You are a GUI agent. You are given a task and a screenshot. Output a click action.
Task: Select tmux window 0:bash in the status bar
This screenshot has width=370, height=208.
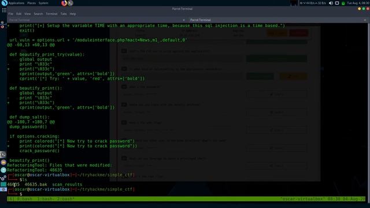(x=25, y=199)
